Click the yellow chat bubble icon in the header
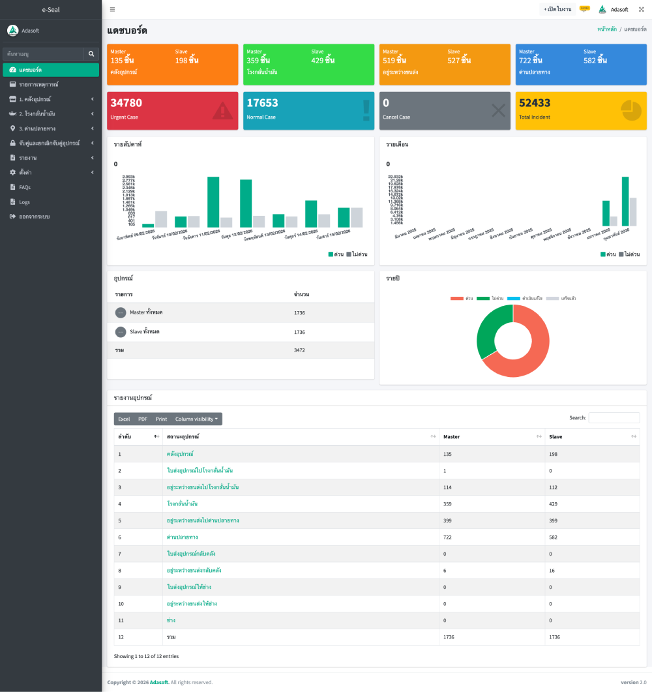The height and width of the screenshot is (692, 652). tap(584, 8)
